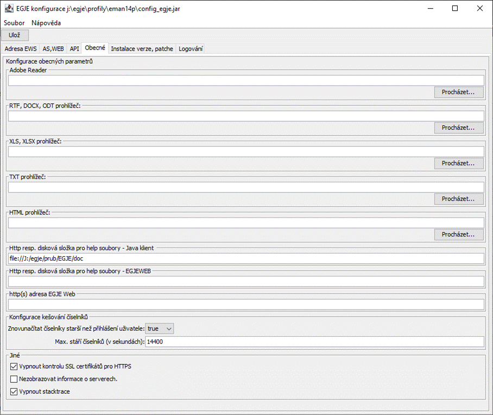
Task: Open the Soubor menu
Action: (15, 23)
